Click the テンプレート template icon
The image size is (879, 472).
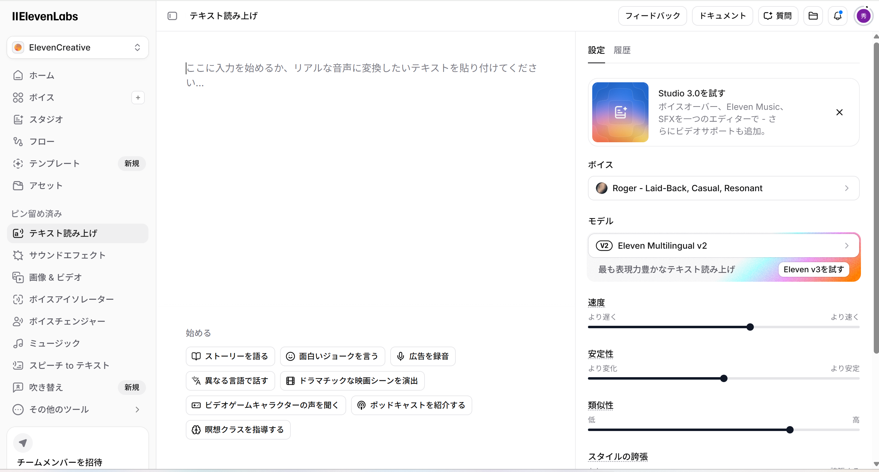coord(18,163)
